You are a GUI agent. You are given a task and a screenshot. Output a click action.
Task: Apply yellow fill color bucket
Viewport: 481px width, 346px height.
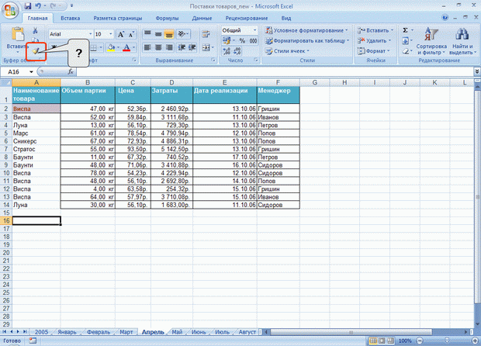point(111,47)
